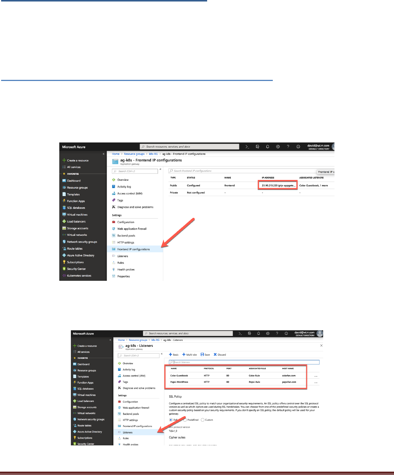The height and width of the screenshot is (475, 394).
Task: Click Create a resource plus icon, upper sidebar
Action: point(64,160)
